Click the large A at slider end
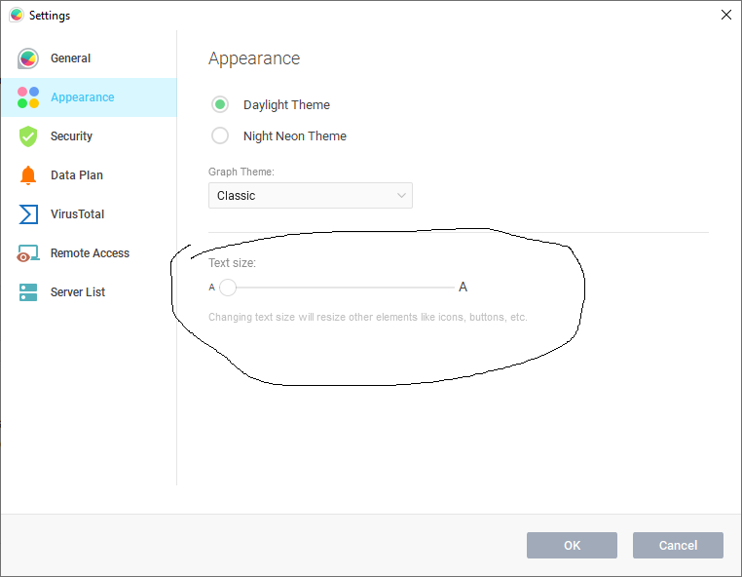 [x=464, y=288]
